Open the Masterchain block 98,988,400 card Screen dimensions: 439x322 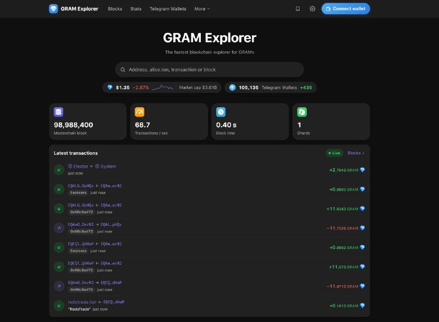[x=88, y=121]
